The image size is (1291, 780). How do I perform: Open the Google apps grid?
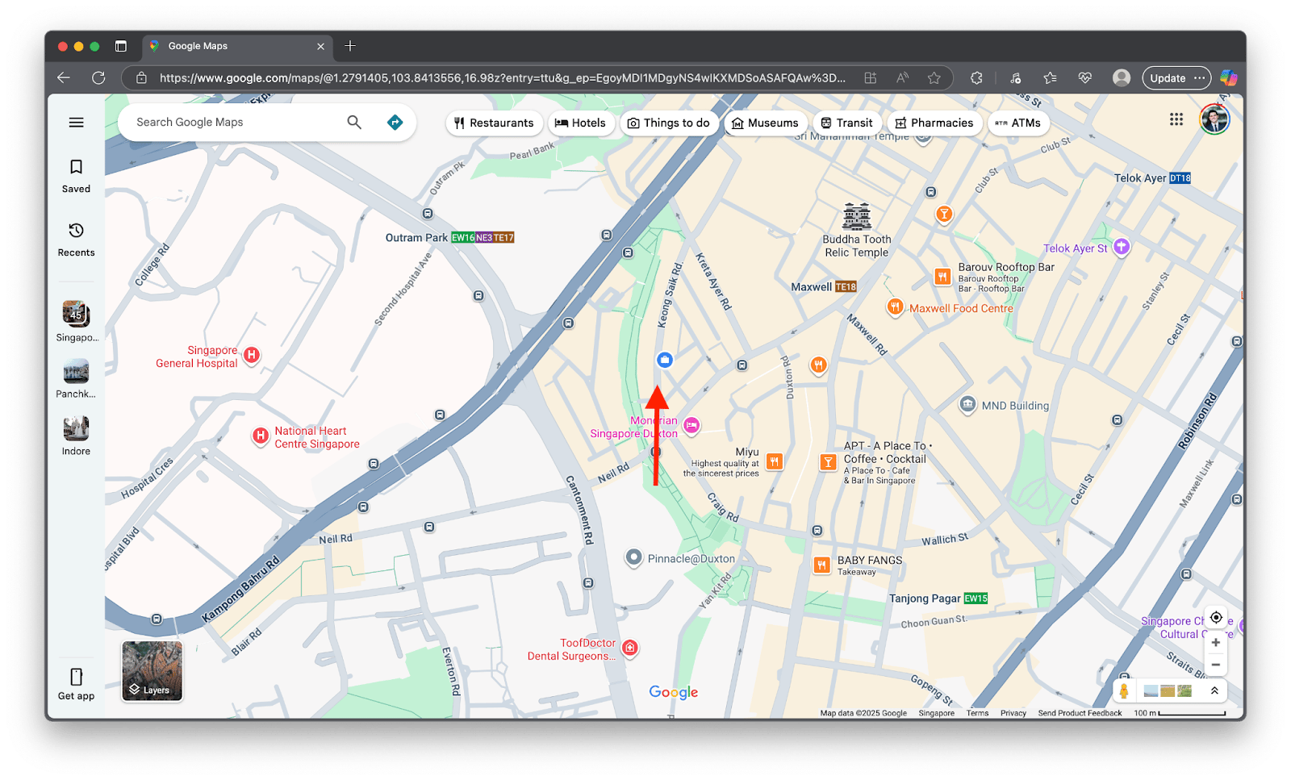tap(1176, 119)
